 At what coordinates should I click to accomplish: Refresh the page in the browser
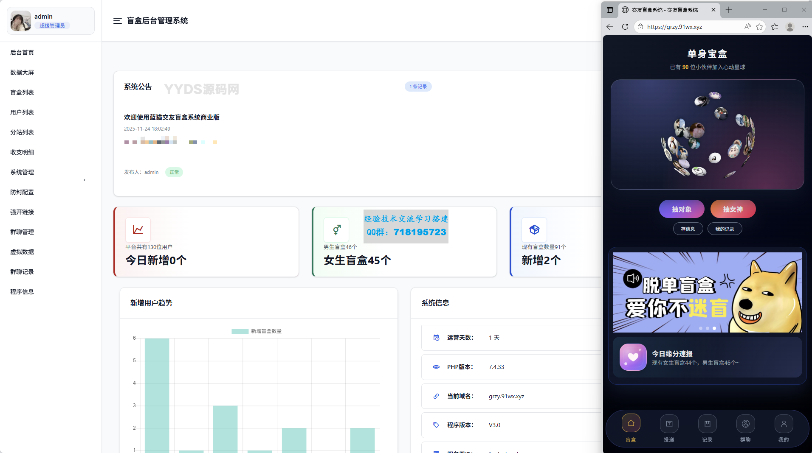pos(625,26)
